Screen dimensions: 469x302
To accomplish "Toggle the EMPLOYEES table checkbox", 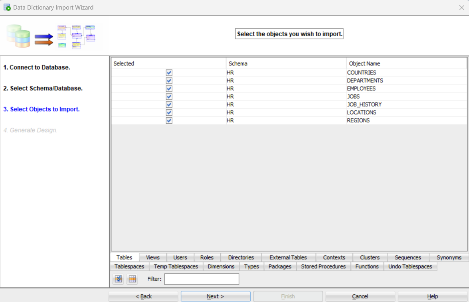I will pyautogui.click(x=169, y=89).
